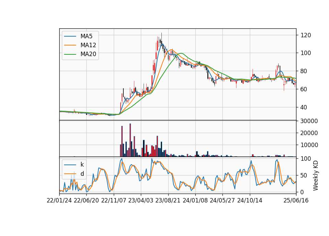Click the k legend label in KD panel
Viewport: 329px width, 236px height.
tap(82, 165)
